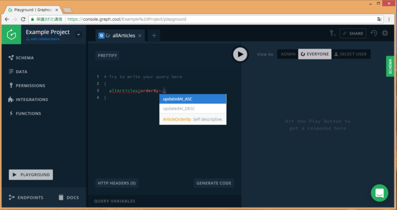Screen dimensions: 397x210
Task: Select the Playground browser tab
Action: click(33, 10)
